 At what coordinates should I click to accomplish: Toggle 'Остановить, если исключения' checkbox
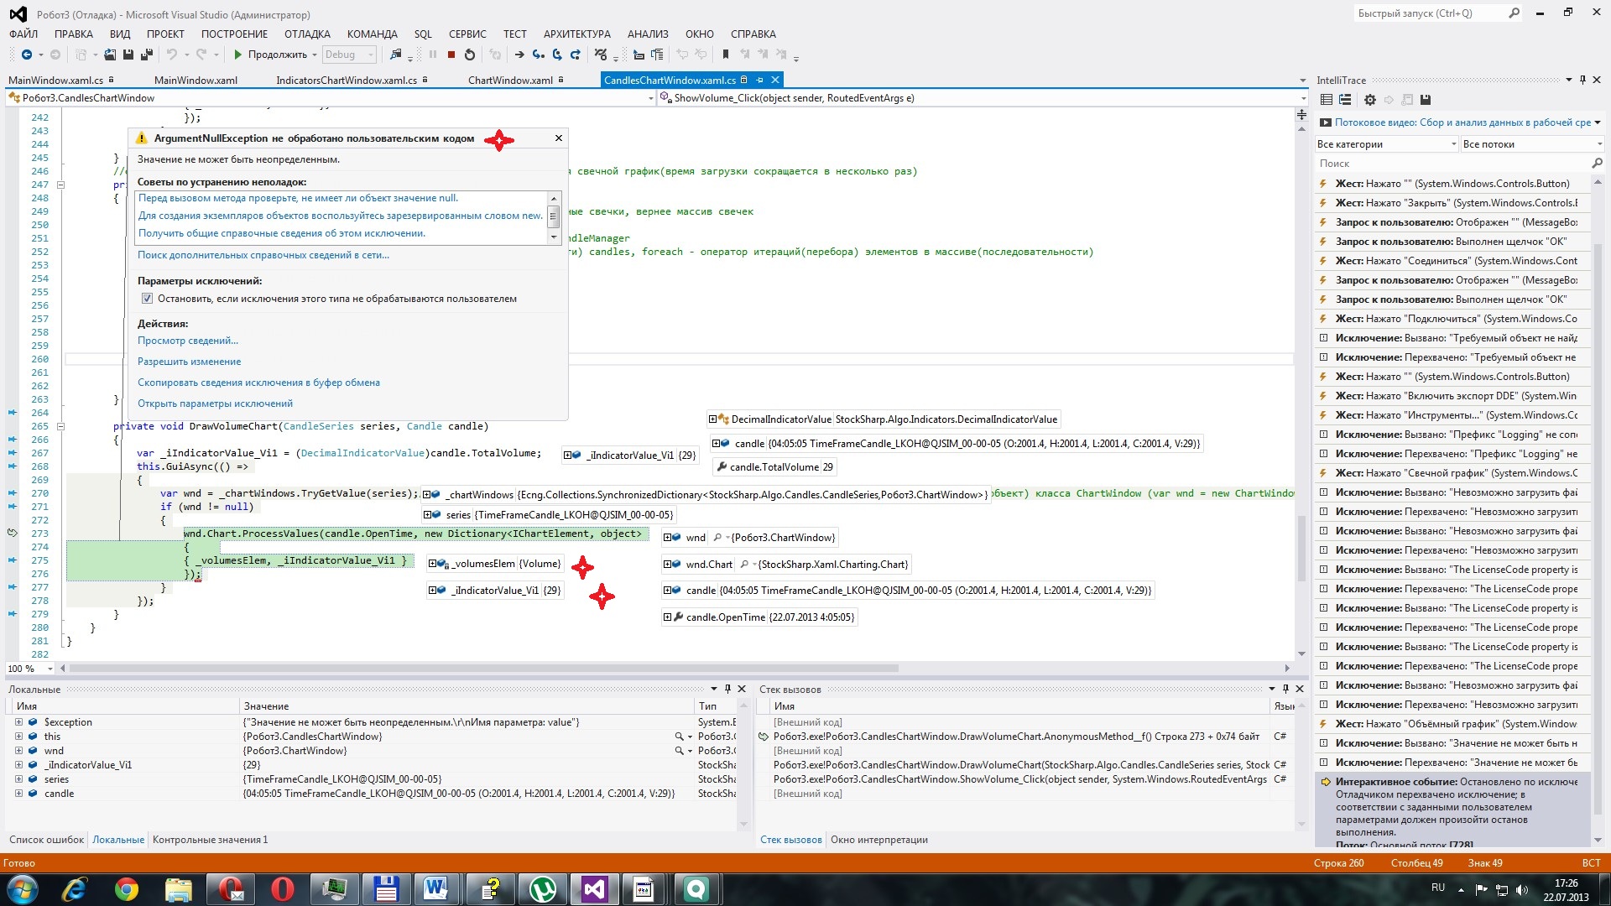click(147, 299)
